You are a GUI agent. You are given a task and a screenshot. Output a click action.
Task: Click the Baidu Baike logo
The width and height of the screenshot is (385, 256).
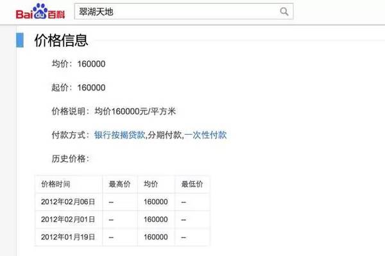40,12
